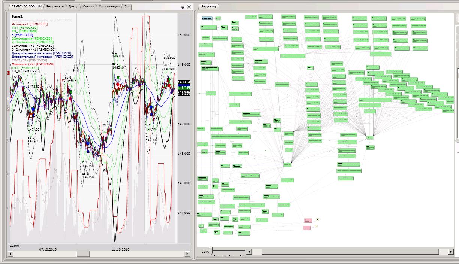Open the Доход tab
Viewport: 459px width, 264px height.
click(73, 7)
